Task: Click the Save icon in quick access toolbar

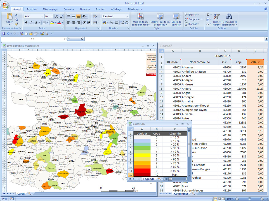Action: point(3,34)
